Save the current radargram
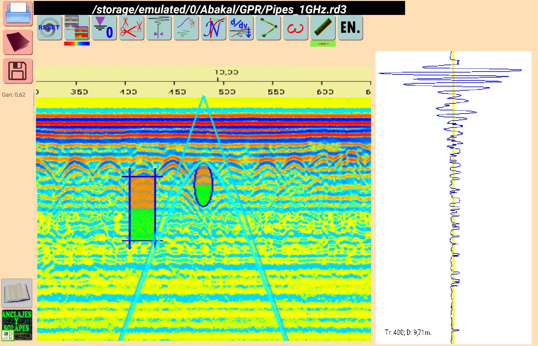 click(17, 71)
